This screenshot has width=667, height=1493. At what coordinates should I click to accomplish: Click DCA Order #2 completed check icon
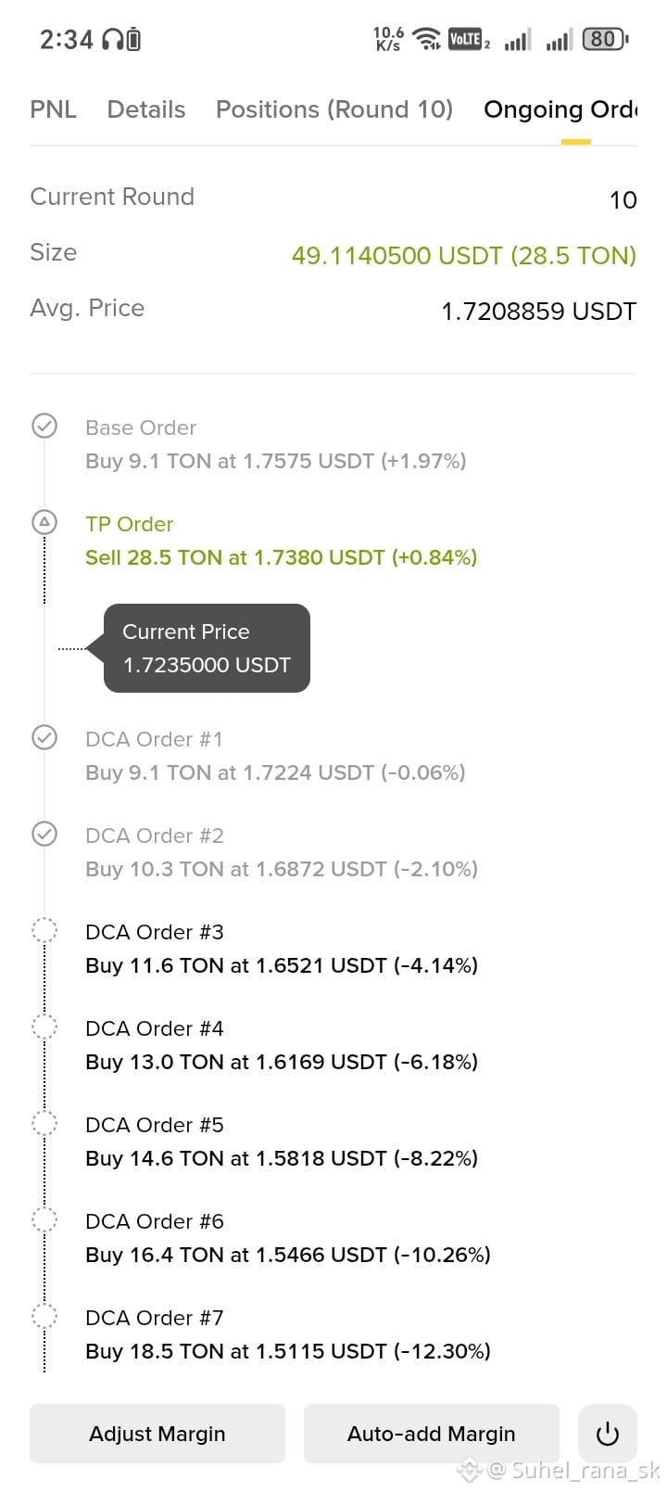[x=44, y=834]
